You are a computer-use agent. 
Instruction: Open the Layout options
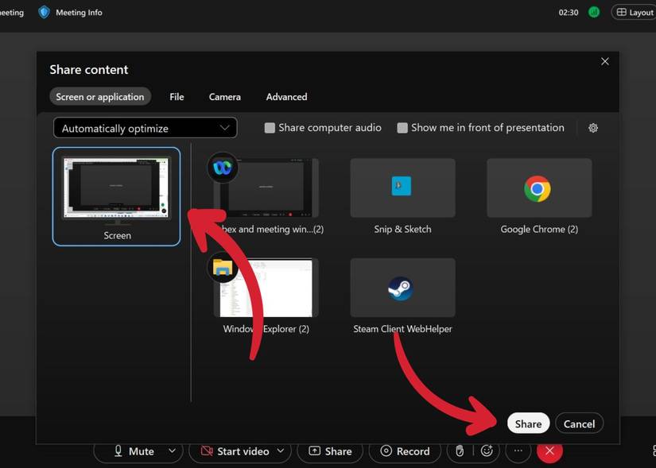(634, 12)
